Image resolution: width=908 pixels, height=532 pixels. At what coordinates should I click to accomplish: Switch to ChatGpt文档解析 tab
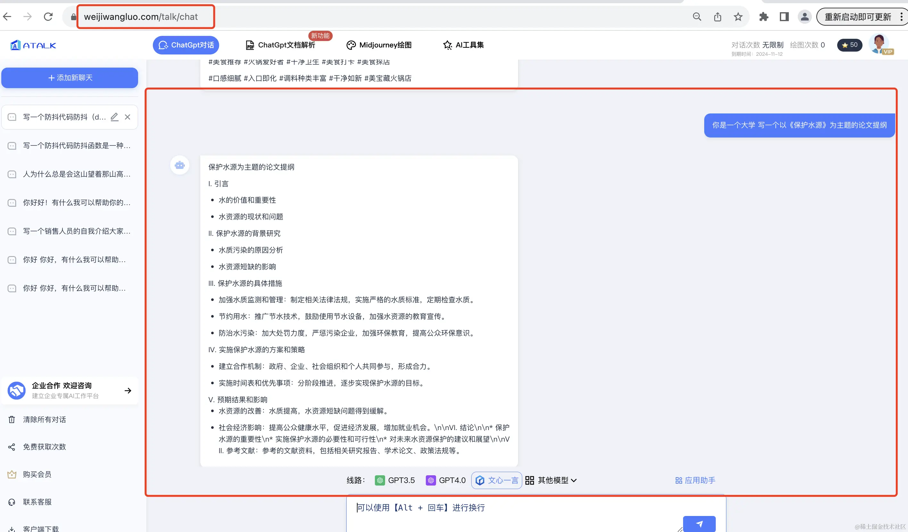point(280,45)
